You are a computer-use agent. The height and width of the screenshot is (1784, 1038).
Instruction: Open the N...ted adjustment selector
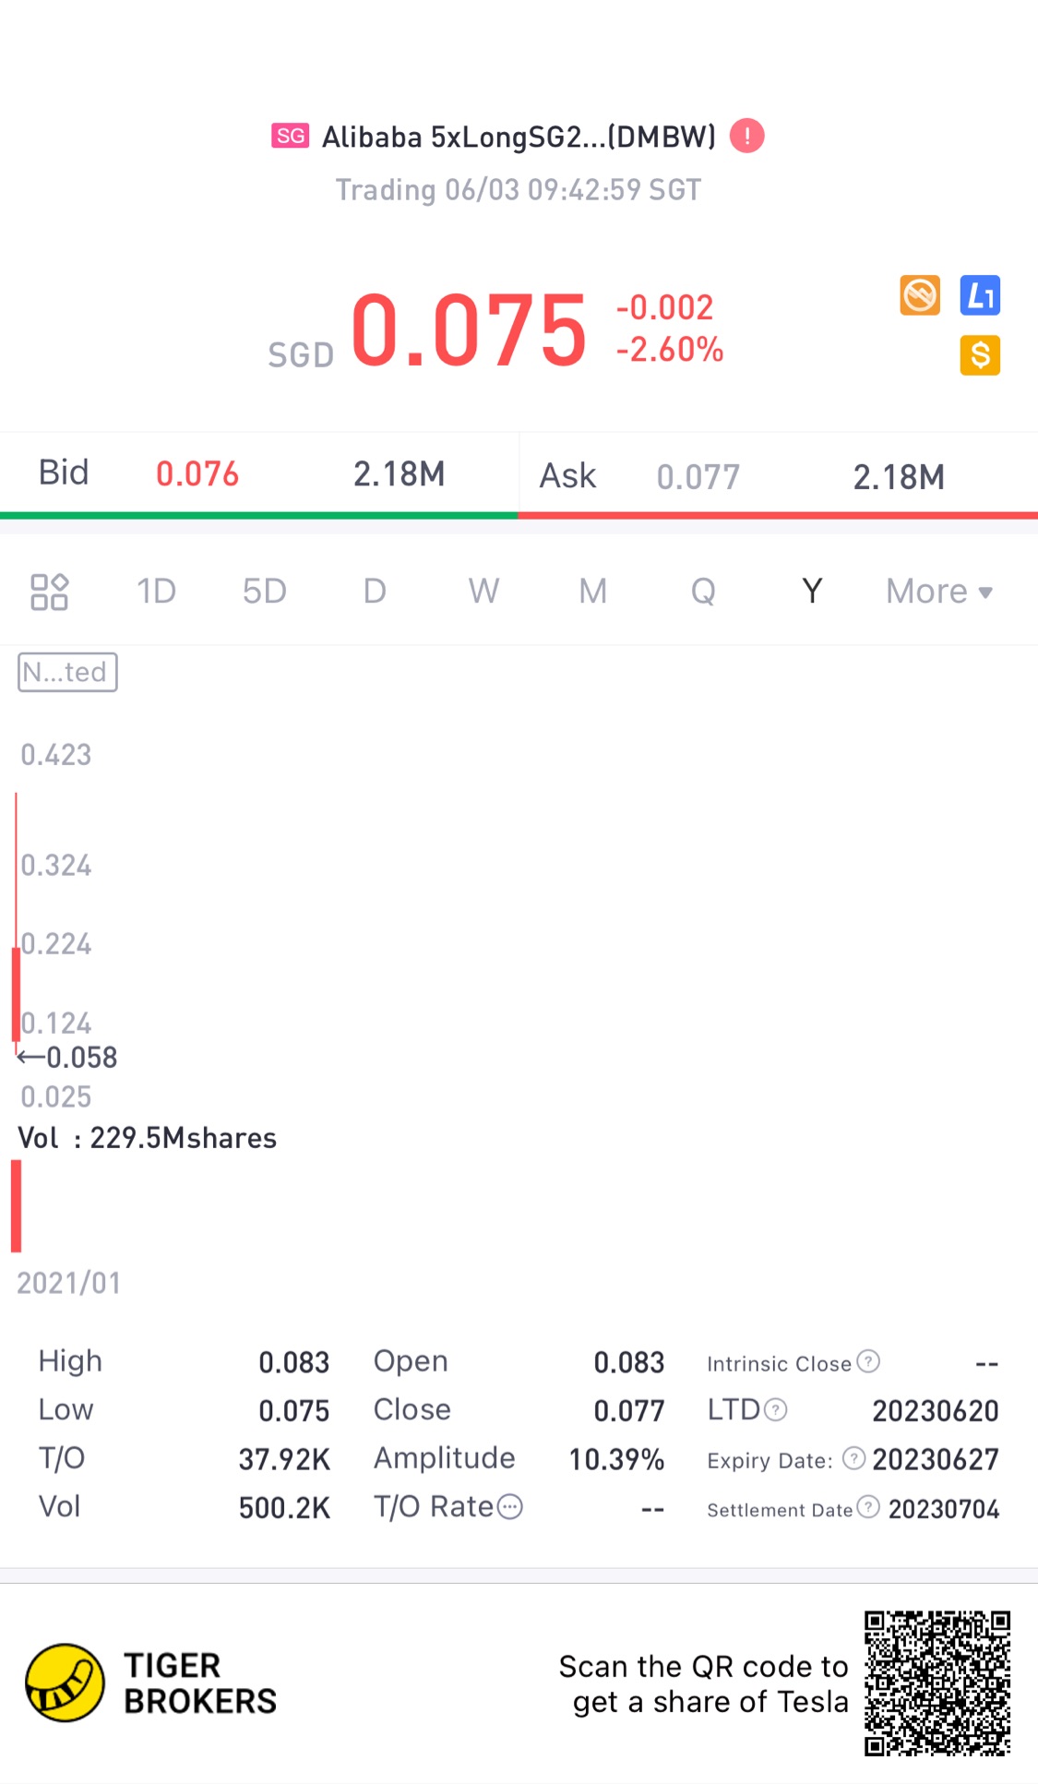click(x=67, y=672)
